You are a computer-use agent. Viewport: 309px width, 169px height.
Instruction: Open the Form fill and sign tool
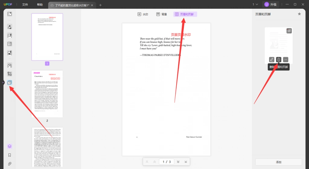9,53
